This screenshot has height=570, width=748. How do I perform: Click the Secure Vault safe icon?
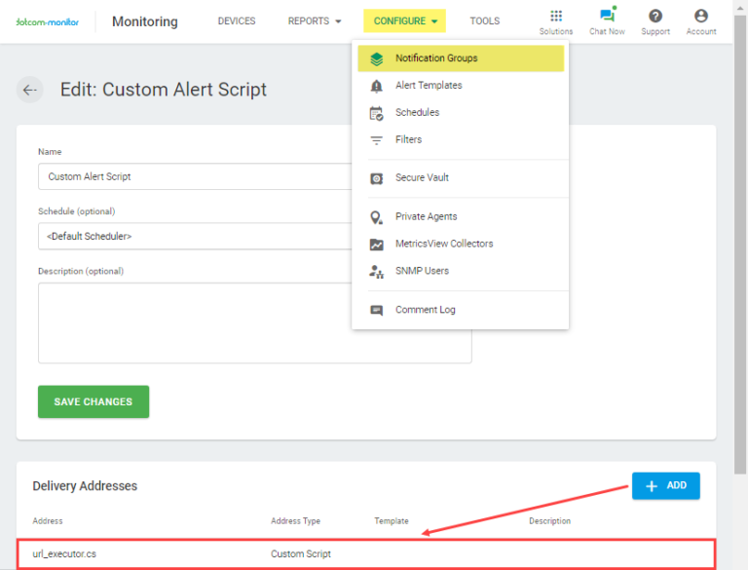pyautogui.click(x=377, y=178)
